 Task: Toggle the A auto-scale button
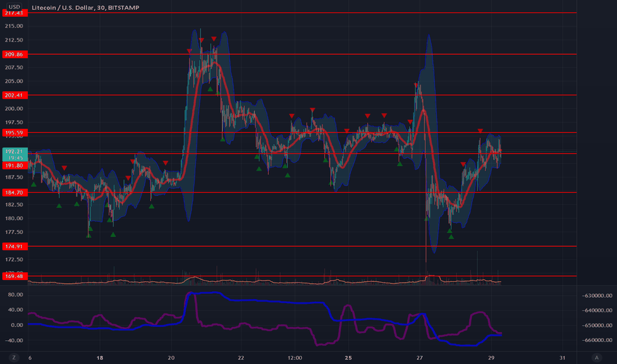[596, 357]
